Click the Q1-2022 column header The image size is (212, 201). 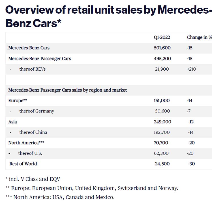(162, 37)
